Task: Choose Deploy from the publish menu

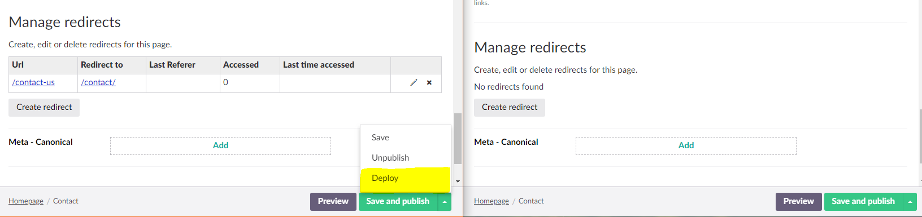Action: coord(405,178)
